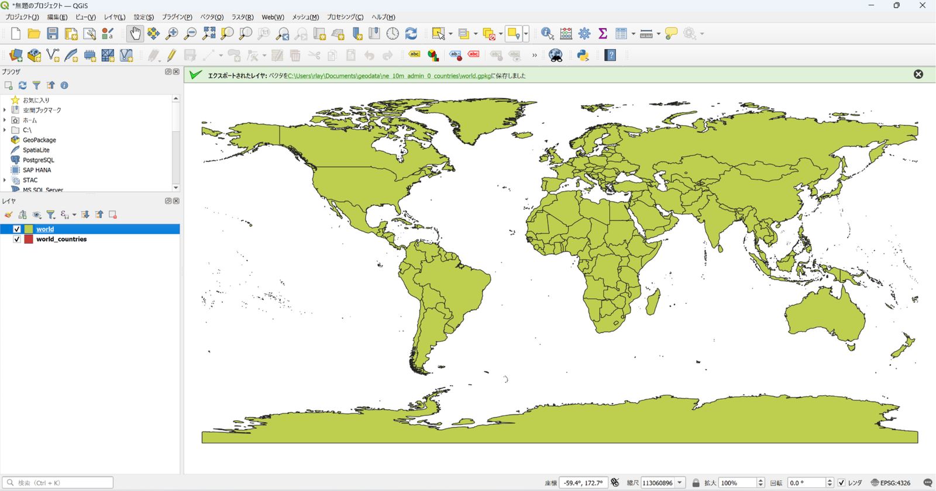The width and height of the screenshot is (936, 491).
Task: Click the EPSG:4326 CRS button
Action: [x=890, y=483]
